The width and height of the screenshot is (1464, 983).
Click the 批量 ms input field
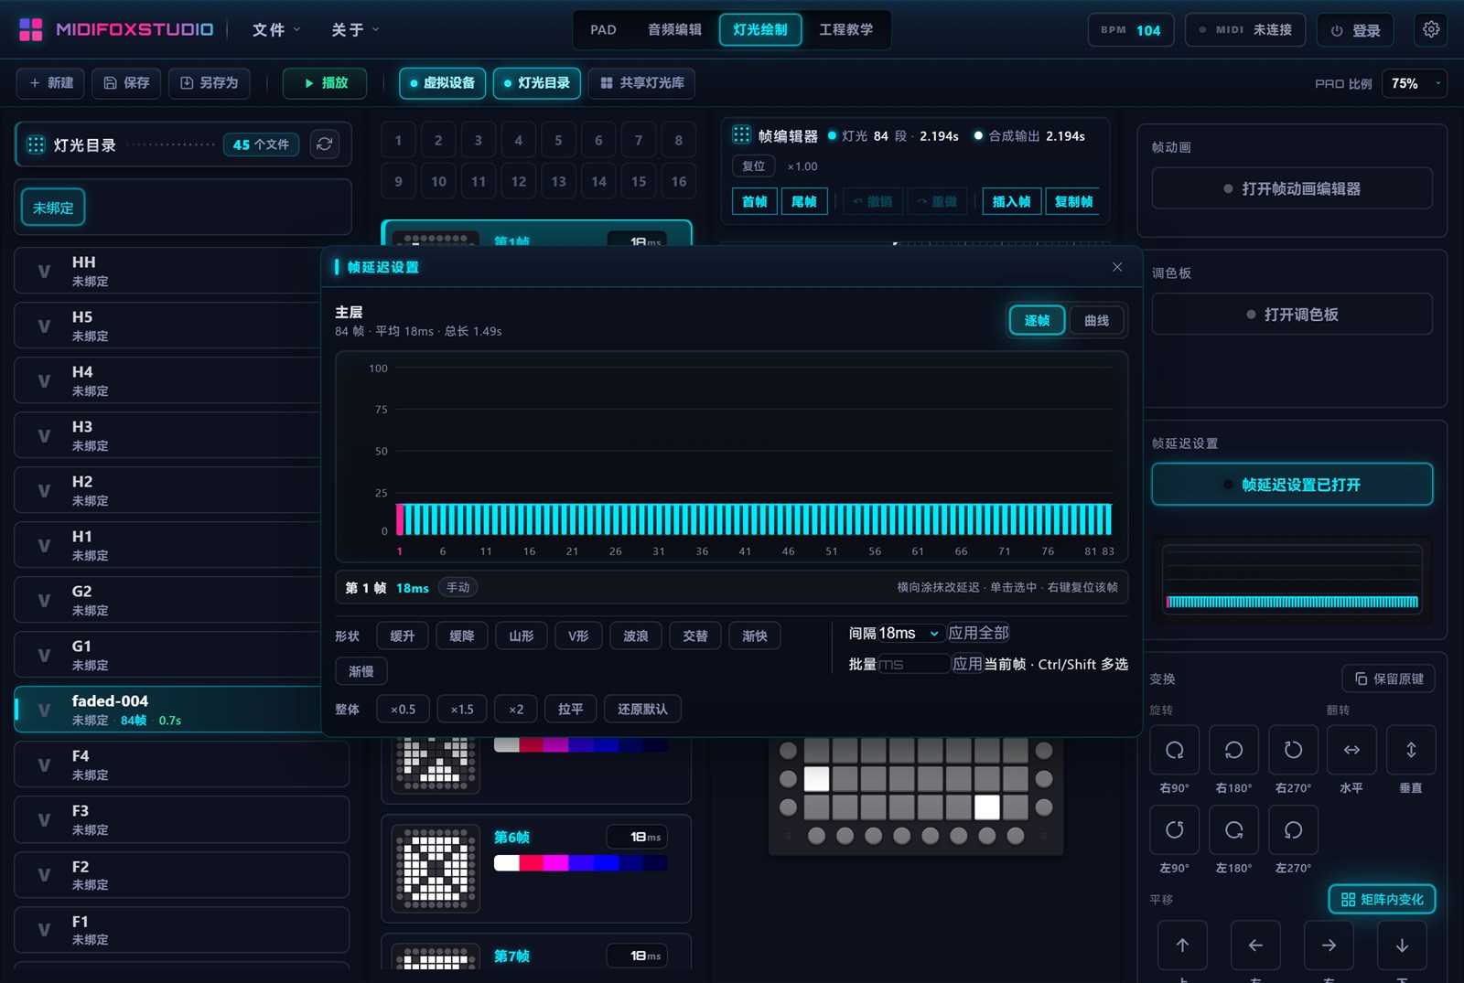913,664
